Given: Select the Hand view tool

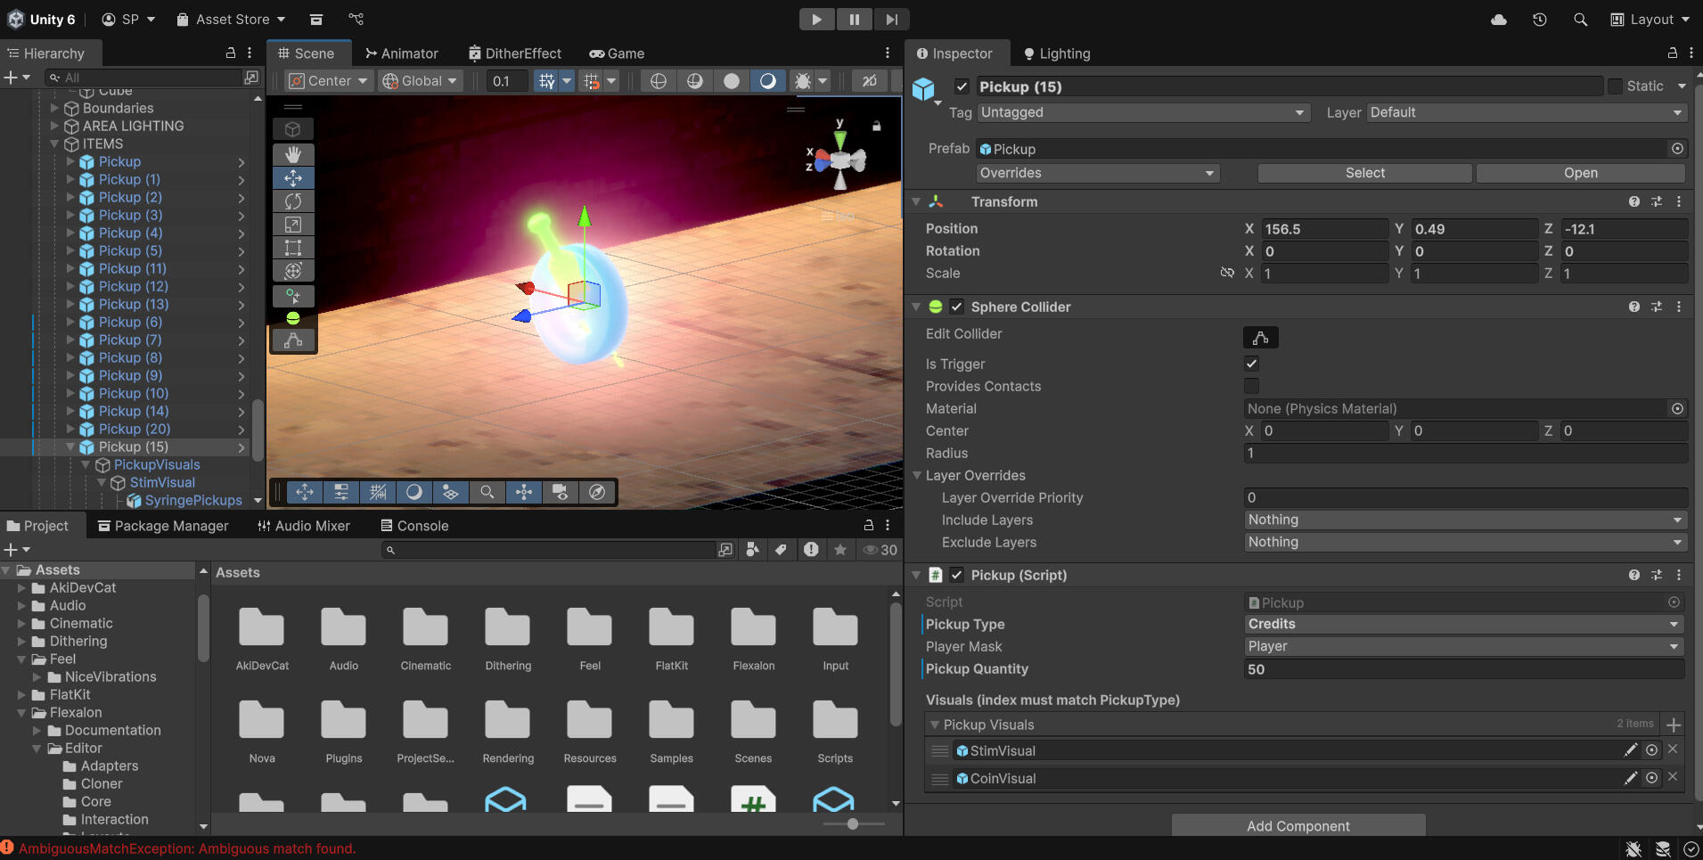Looking at the screenshot, I should pos(293,154).
